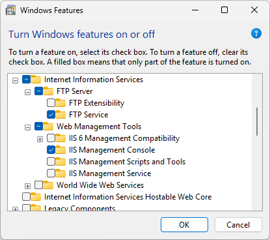This screenshot has height=240, width=270.
Task: Click the blue help question mark icon
Action: pos(256,33)
